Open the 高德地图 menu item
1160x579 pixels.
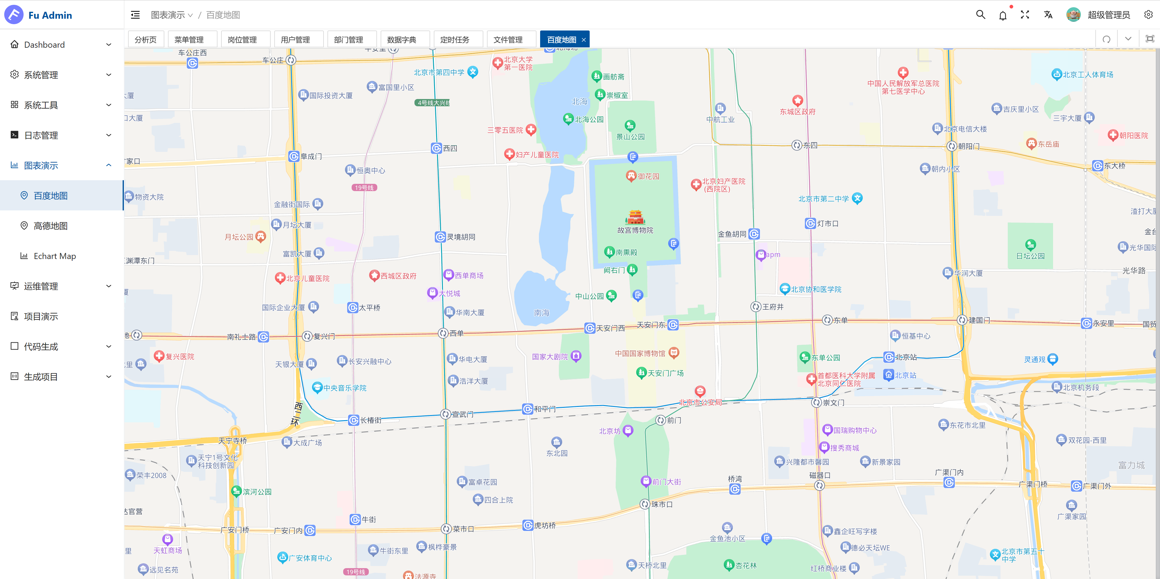tap(50, 226)
